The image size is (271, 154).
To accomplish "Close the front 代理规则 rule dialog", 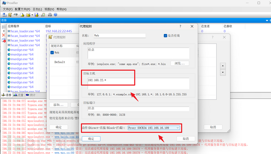I will [192, 26].
